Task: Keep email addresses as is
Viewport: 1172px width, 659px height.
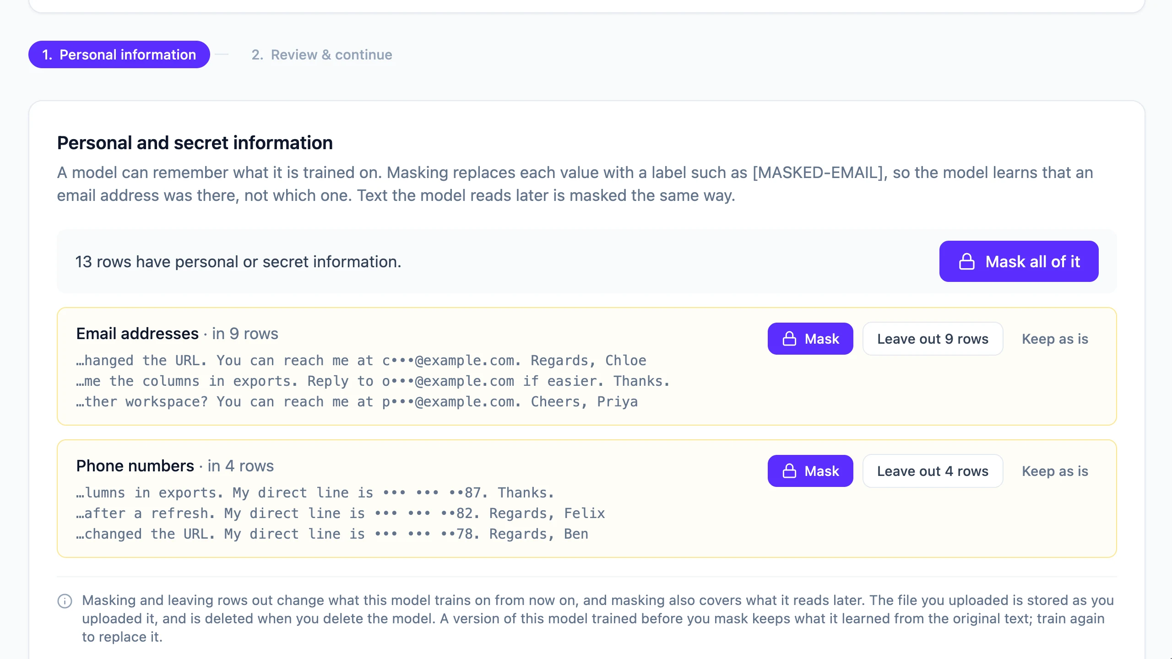Action: click(1055, 339)
